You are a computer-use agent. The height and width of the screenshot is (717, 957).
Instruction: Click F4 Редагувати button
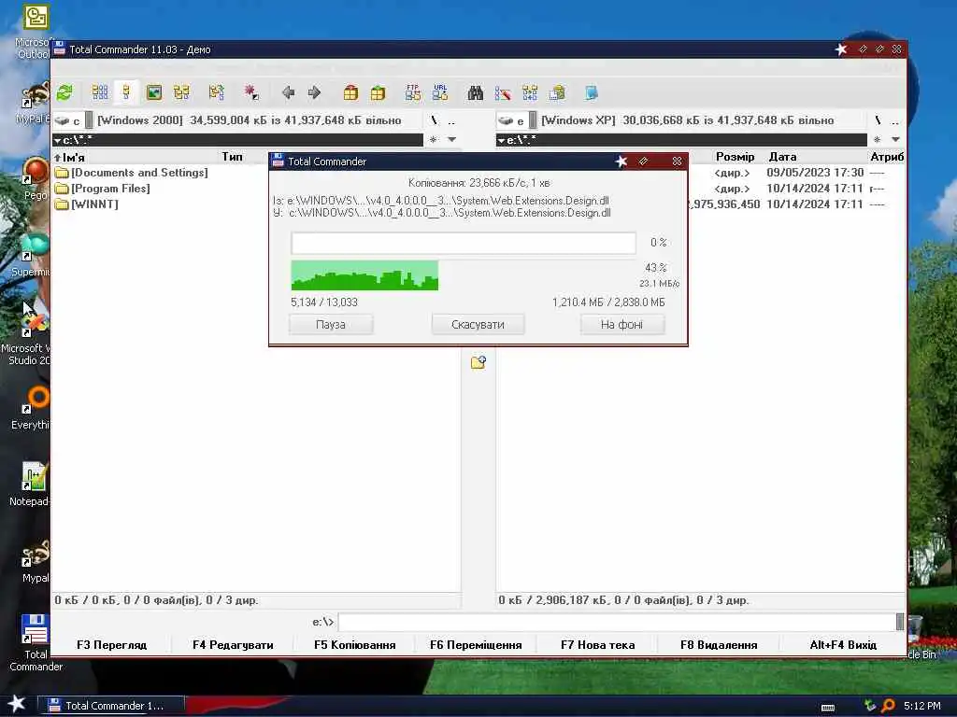coord(233,645)
